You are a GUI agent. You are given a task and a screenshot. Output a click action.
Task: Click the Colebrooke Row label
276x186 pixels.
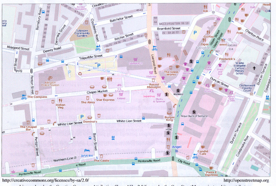coord(242,146)
